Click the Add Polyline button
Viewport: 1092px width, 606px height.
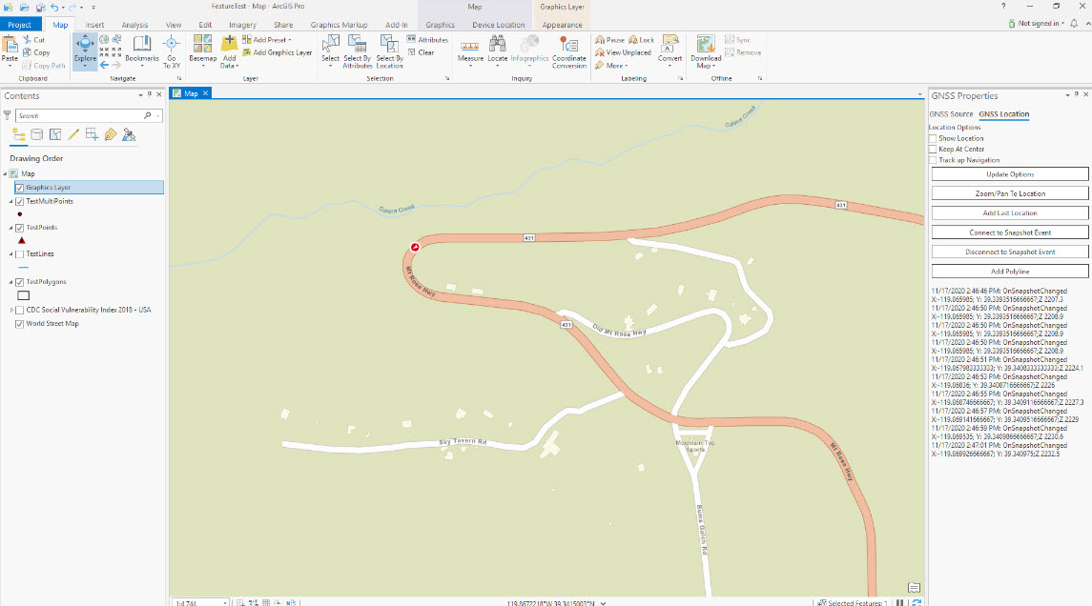pos(1008,270)
